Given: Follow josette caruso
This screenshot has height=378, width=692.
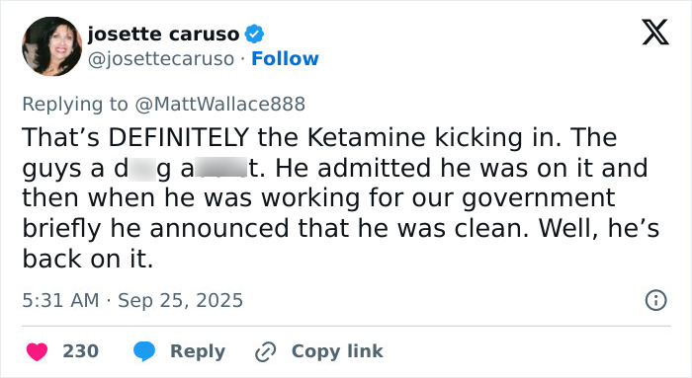Looking at the screenshot, I should click(x=285, y=58).
